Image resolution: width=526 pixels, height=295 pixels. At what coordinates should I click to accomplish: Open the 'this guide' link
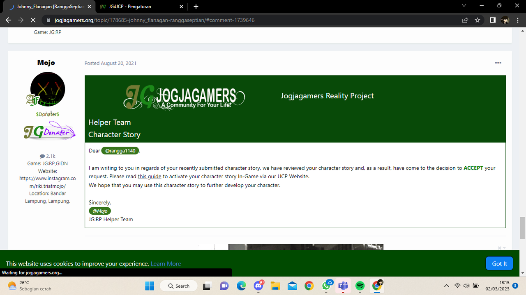150,177
